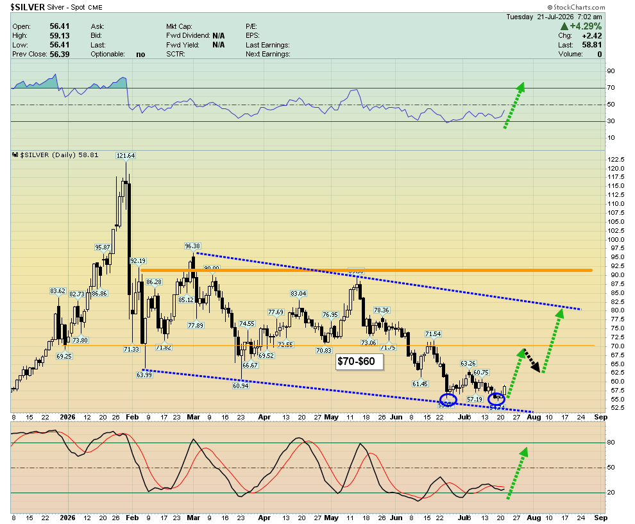
Task: Click the $SILVER ticker title
Action: coord(28,7)
